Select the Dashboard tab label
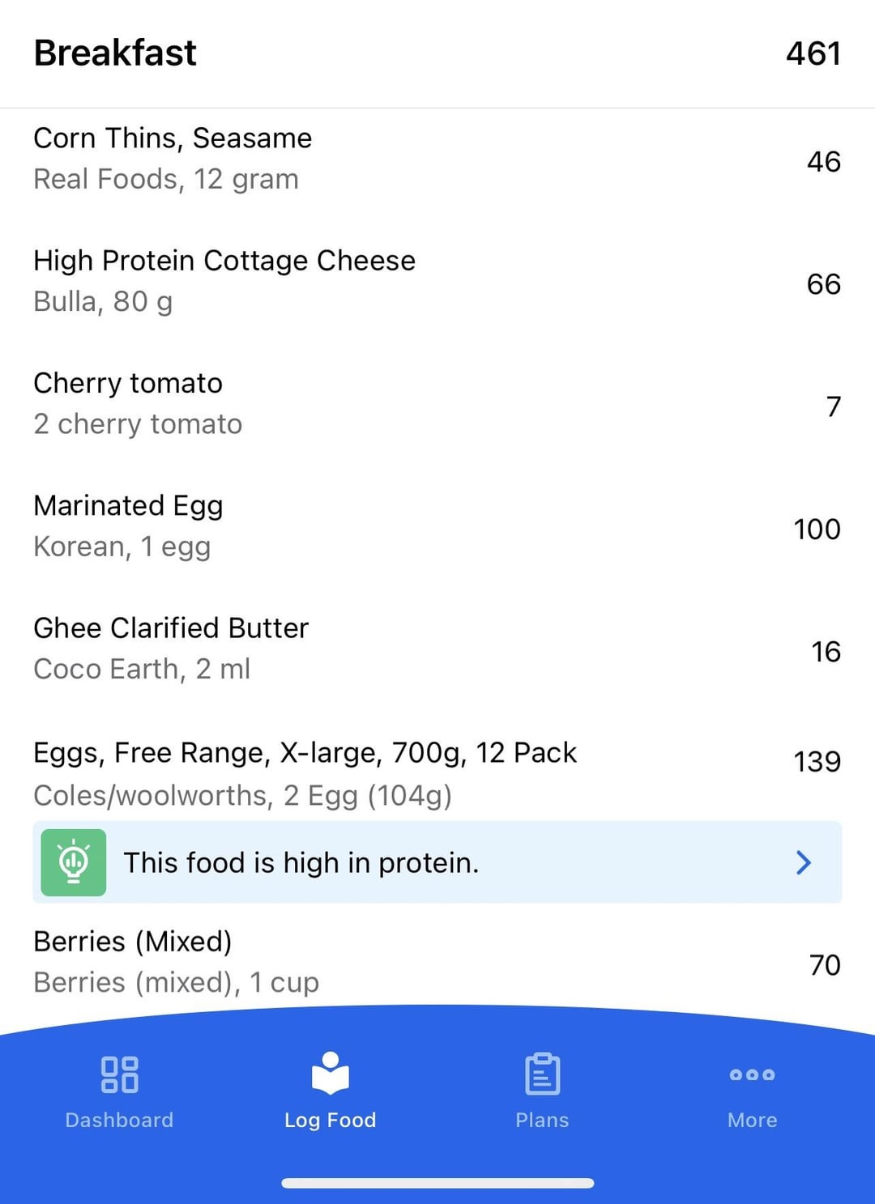The image size is (875, 1204). (x=119, y=1120)
